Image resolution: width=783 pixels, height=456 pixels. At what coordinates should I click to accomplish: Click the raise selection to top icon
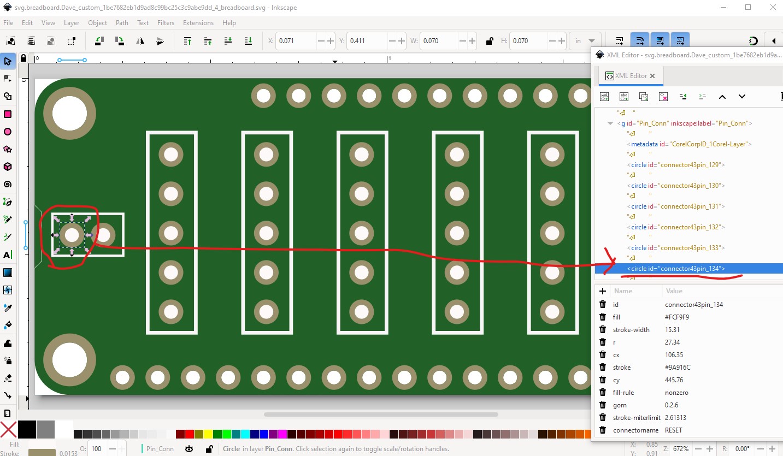[x=187, y=41]
